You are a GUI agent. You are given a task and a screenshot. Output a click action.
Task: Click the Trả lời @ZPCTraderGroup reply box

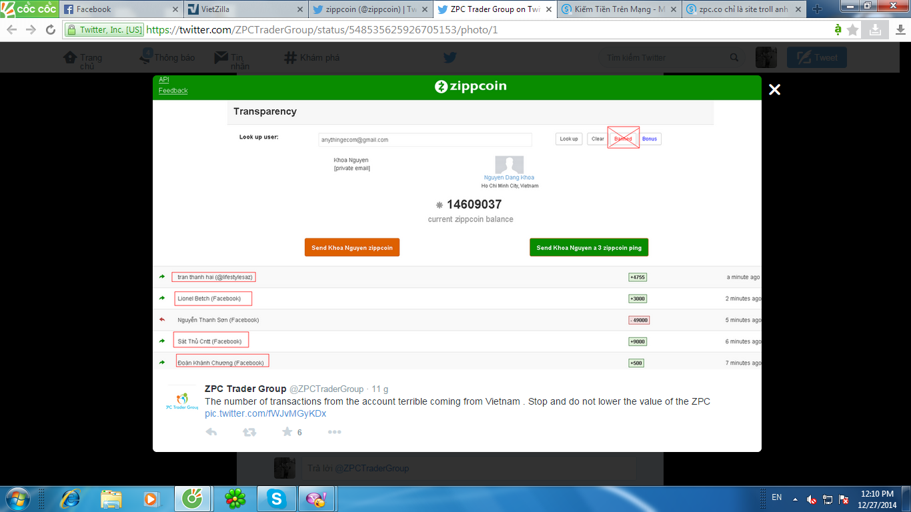tap(469, 468)
